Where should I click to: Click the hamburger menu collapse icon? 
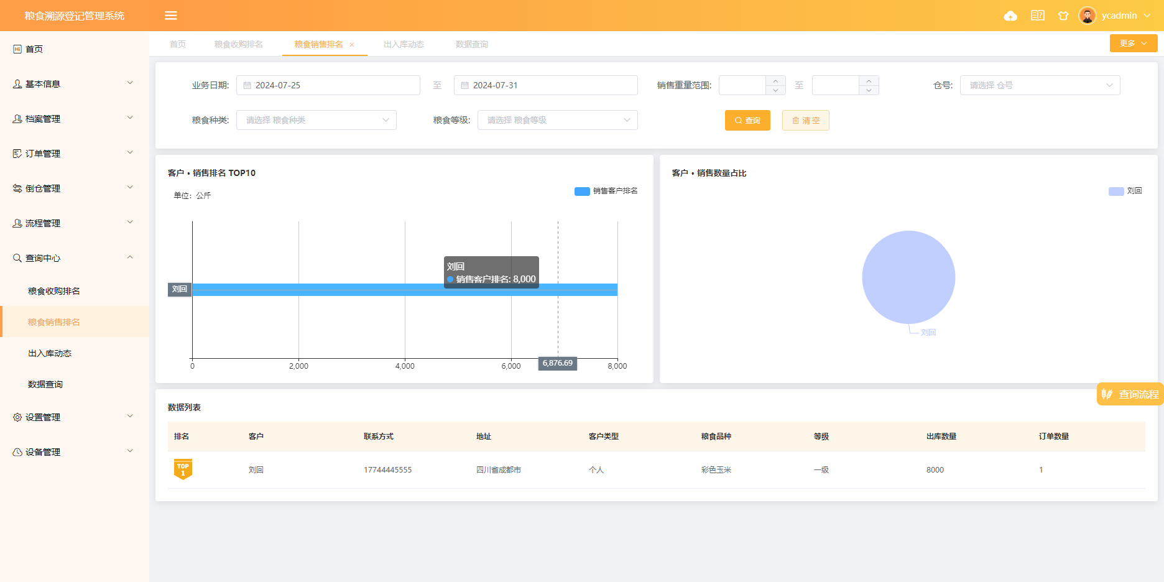point(171,16)
